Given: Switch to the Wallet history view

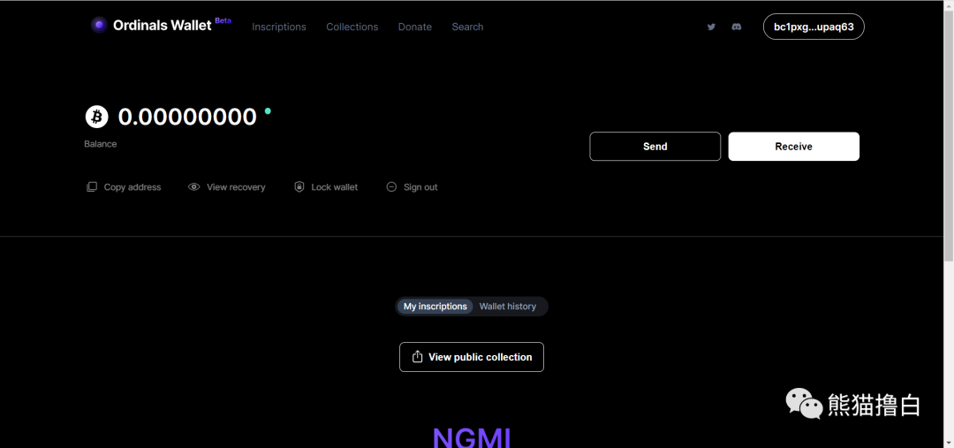Looking at the screenshot, I should point(508,307).
